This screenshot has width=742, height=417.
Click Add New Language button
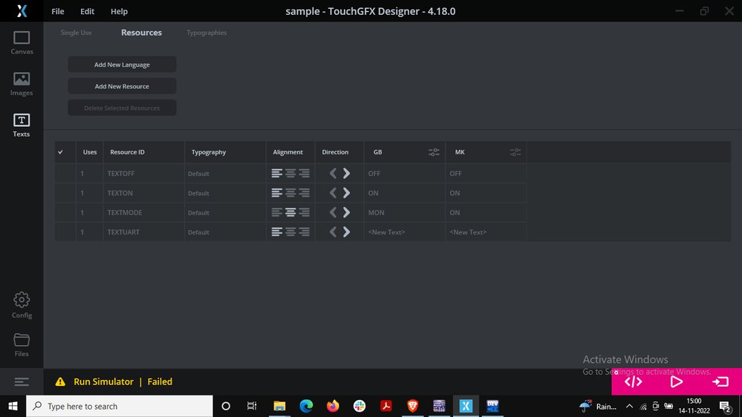pos(122,65)
